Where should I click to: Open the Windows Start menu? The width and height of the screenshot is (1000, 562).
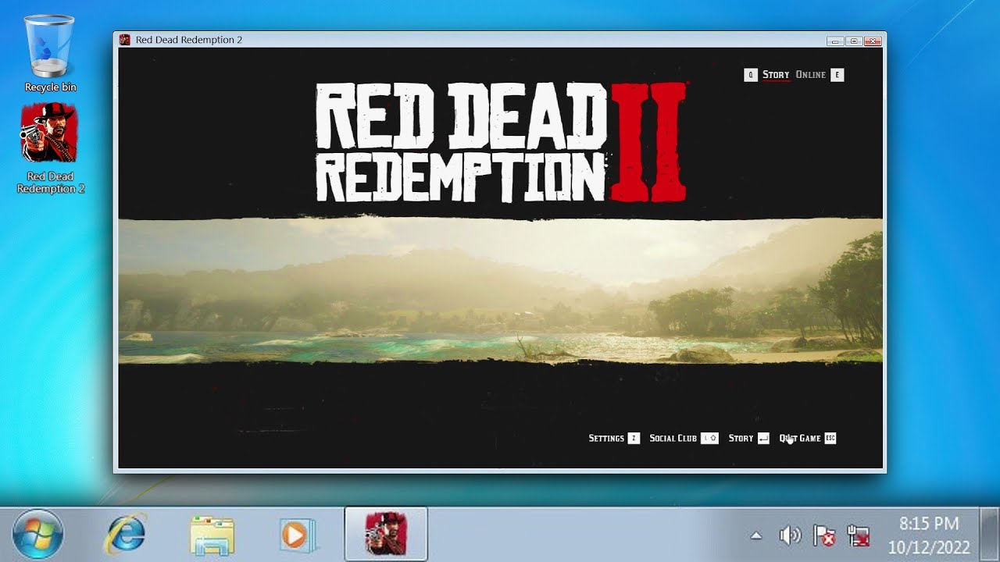[x=38, y=535]
